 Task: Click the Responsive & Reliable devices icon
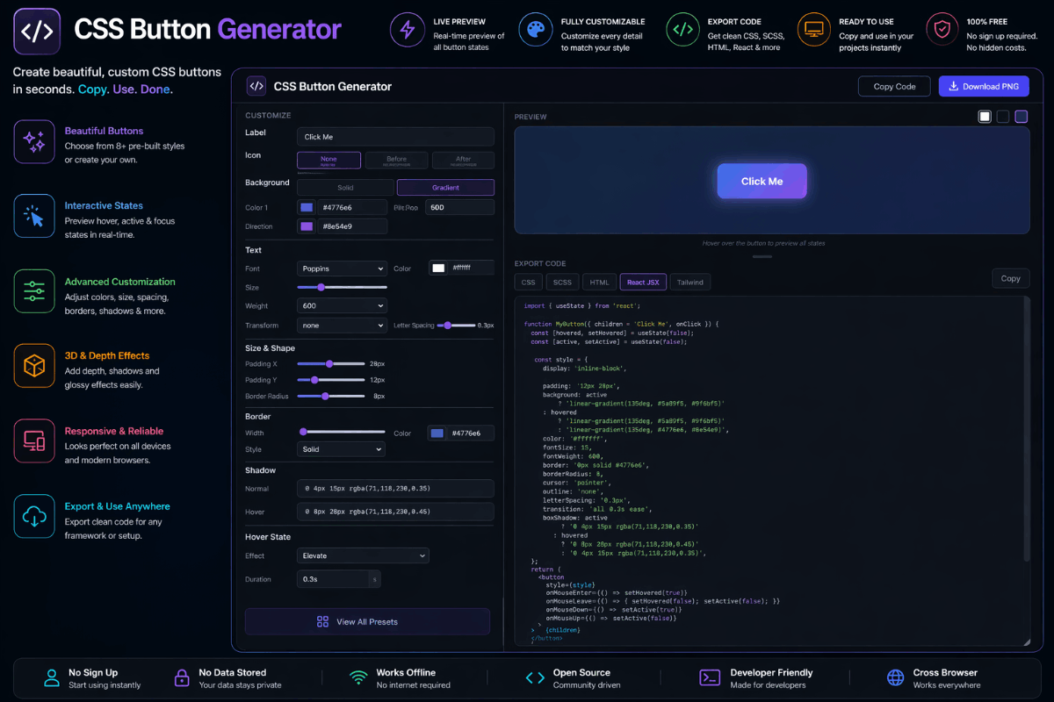[34, 441]
